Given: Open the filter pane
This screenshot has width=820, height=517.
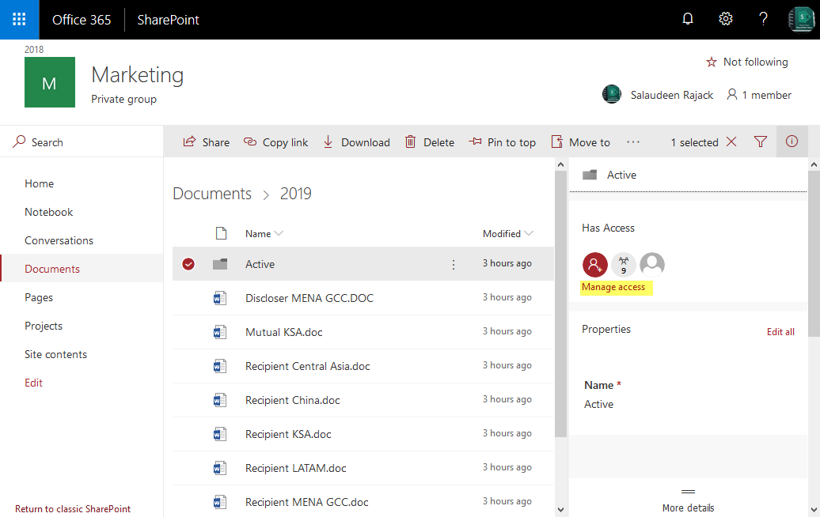Looking at the screenshot, I should pyautogui.click(x=760, y=142).
